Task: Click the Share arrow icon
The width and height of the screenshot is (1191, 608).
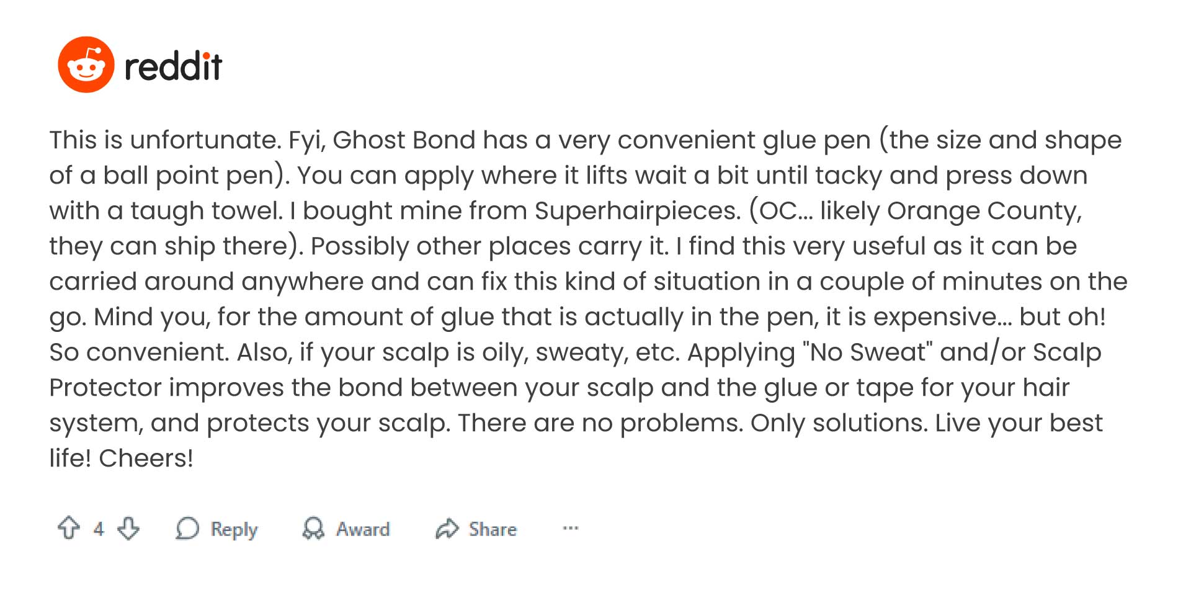Action: coord(447,529)
